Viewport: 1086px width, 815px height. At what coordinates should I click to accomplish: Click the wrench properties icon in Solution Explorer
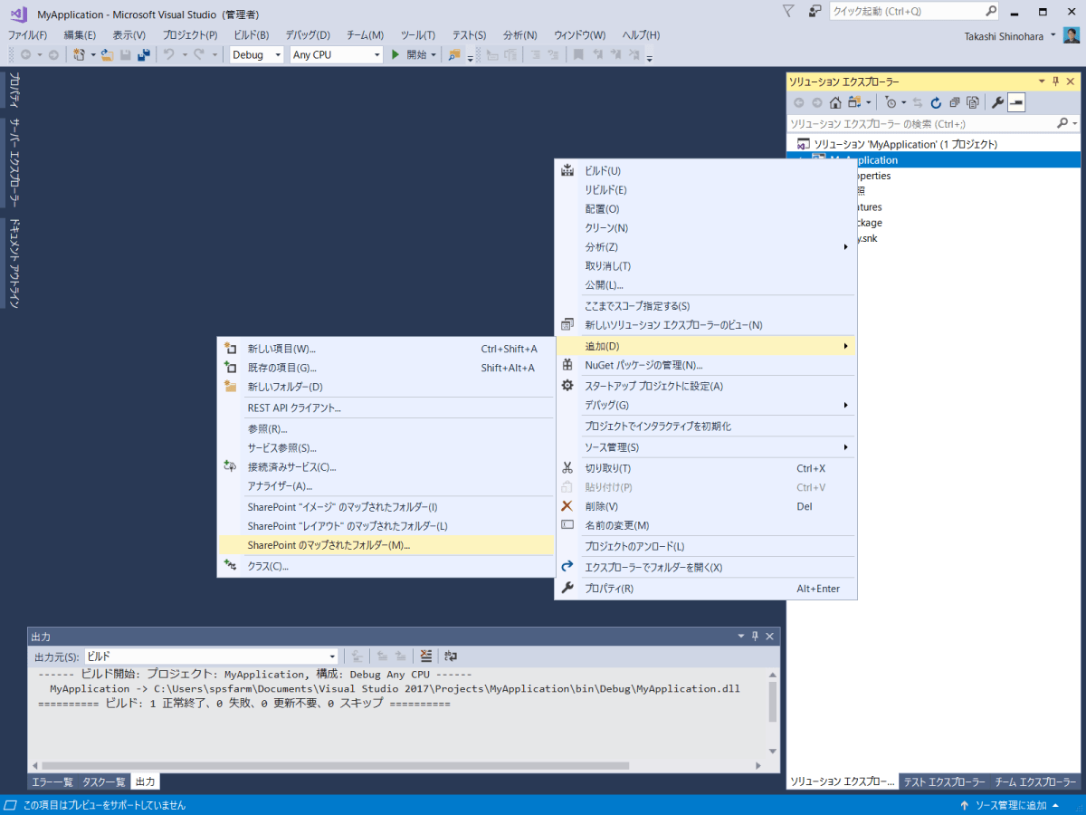pyautogui.click(x=997, y=102)
